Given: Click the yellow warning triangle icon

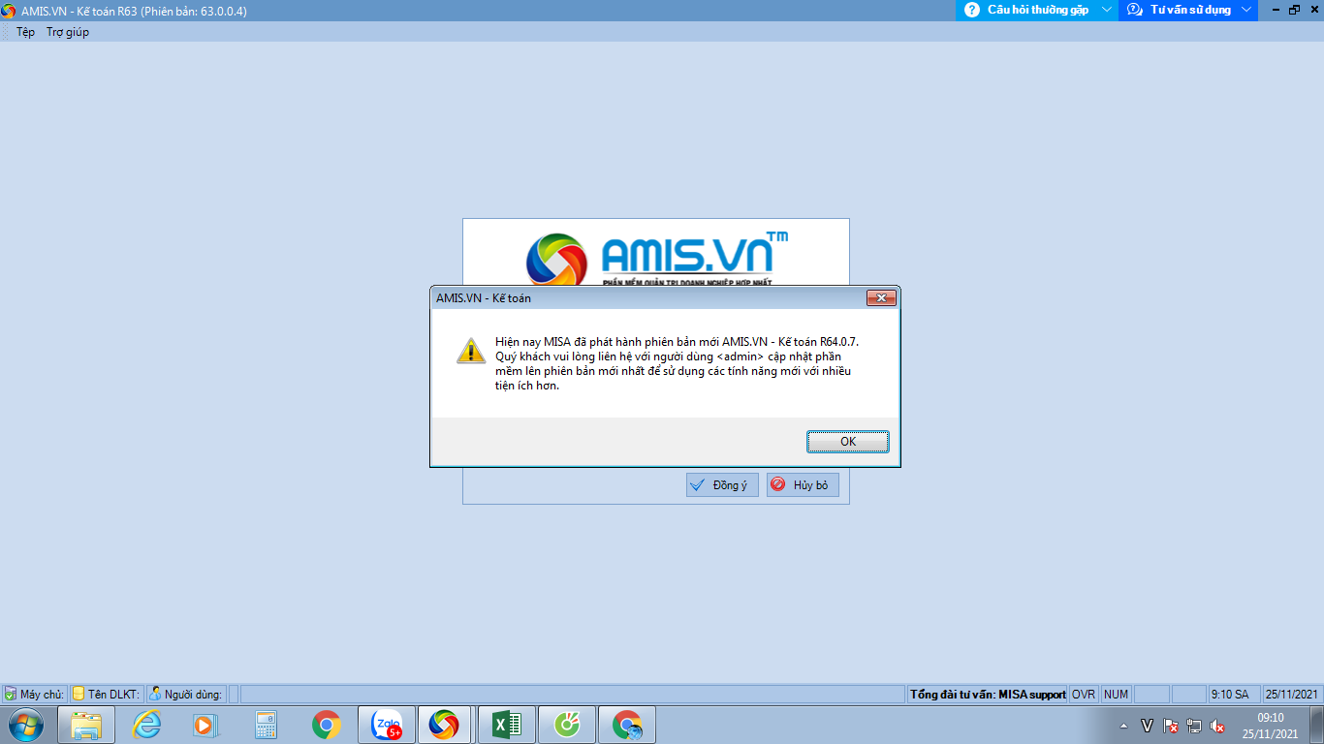Looking at the screenshot, I should pyautogui.click(x=471, y=351).
